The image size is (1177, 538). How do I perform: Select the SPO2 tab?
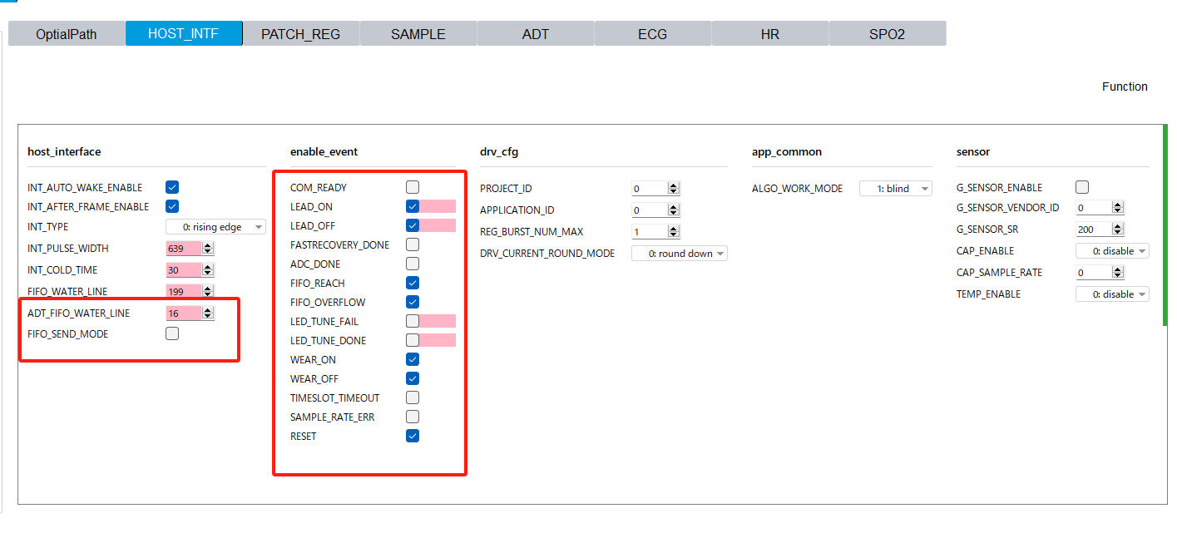[887, 34]
